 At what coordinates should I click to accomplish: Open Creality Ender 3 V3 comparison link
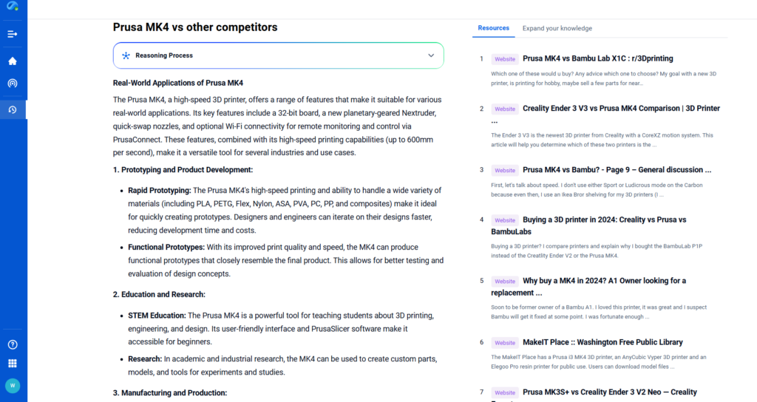(x=621, y=109)
